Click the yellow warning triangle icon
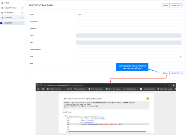 (148, 98)
